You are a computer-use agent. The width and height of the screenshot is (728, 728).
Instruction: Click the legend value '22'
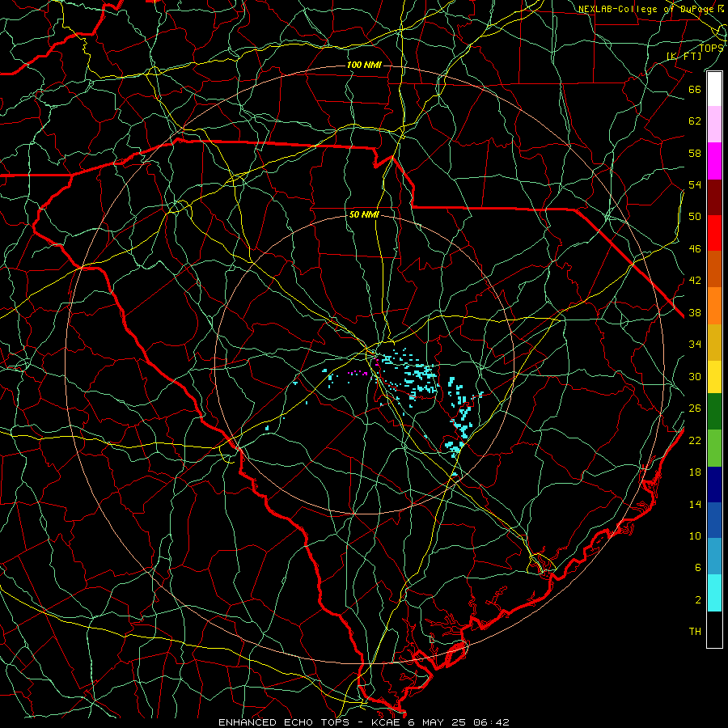coord(695,440)
